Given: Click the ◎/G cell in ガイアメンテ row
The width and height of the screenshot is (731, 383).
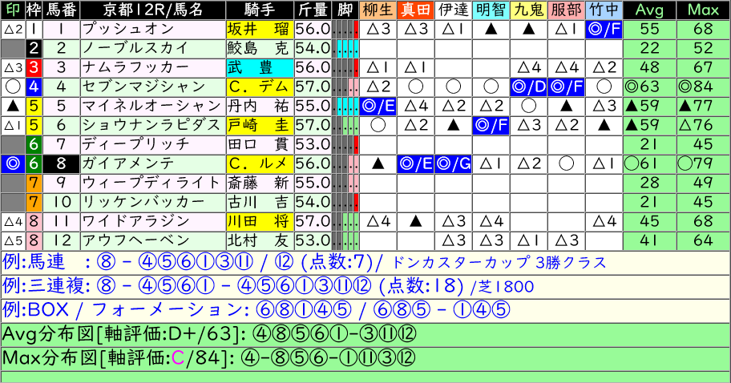Looking at the screenshot, I should 453,163.
